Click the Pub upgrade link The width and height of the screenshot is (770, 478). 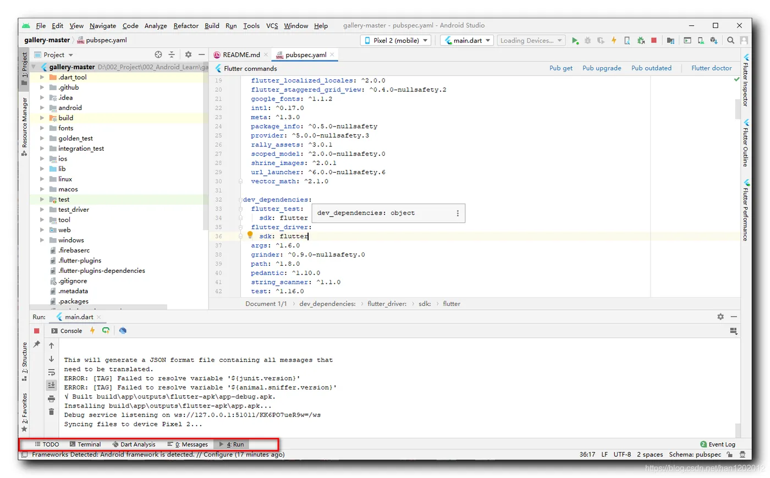[602, 68]
